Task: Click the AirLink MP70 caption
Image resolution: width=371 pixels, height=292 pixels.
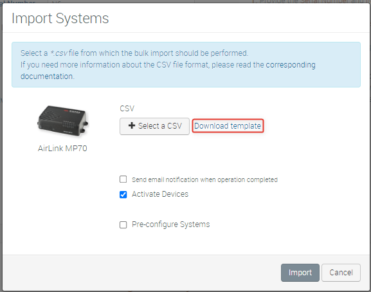Action: click(62, 149)
